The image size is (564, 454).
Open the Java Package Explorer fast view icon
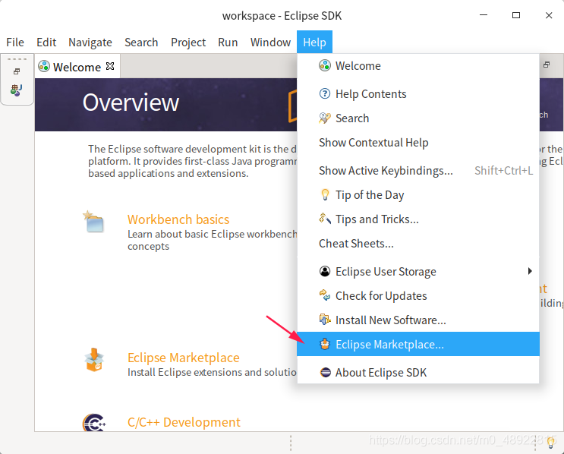pyautogui.click(x=16, y=90)
